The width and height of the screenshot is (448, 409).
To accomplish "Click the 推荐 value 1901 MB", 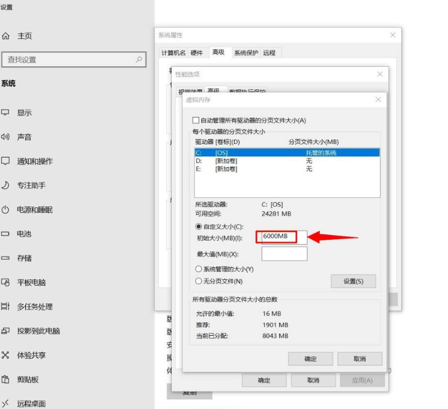I will click(276, 325).
